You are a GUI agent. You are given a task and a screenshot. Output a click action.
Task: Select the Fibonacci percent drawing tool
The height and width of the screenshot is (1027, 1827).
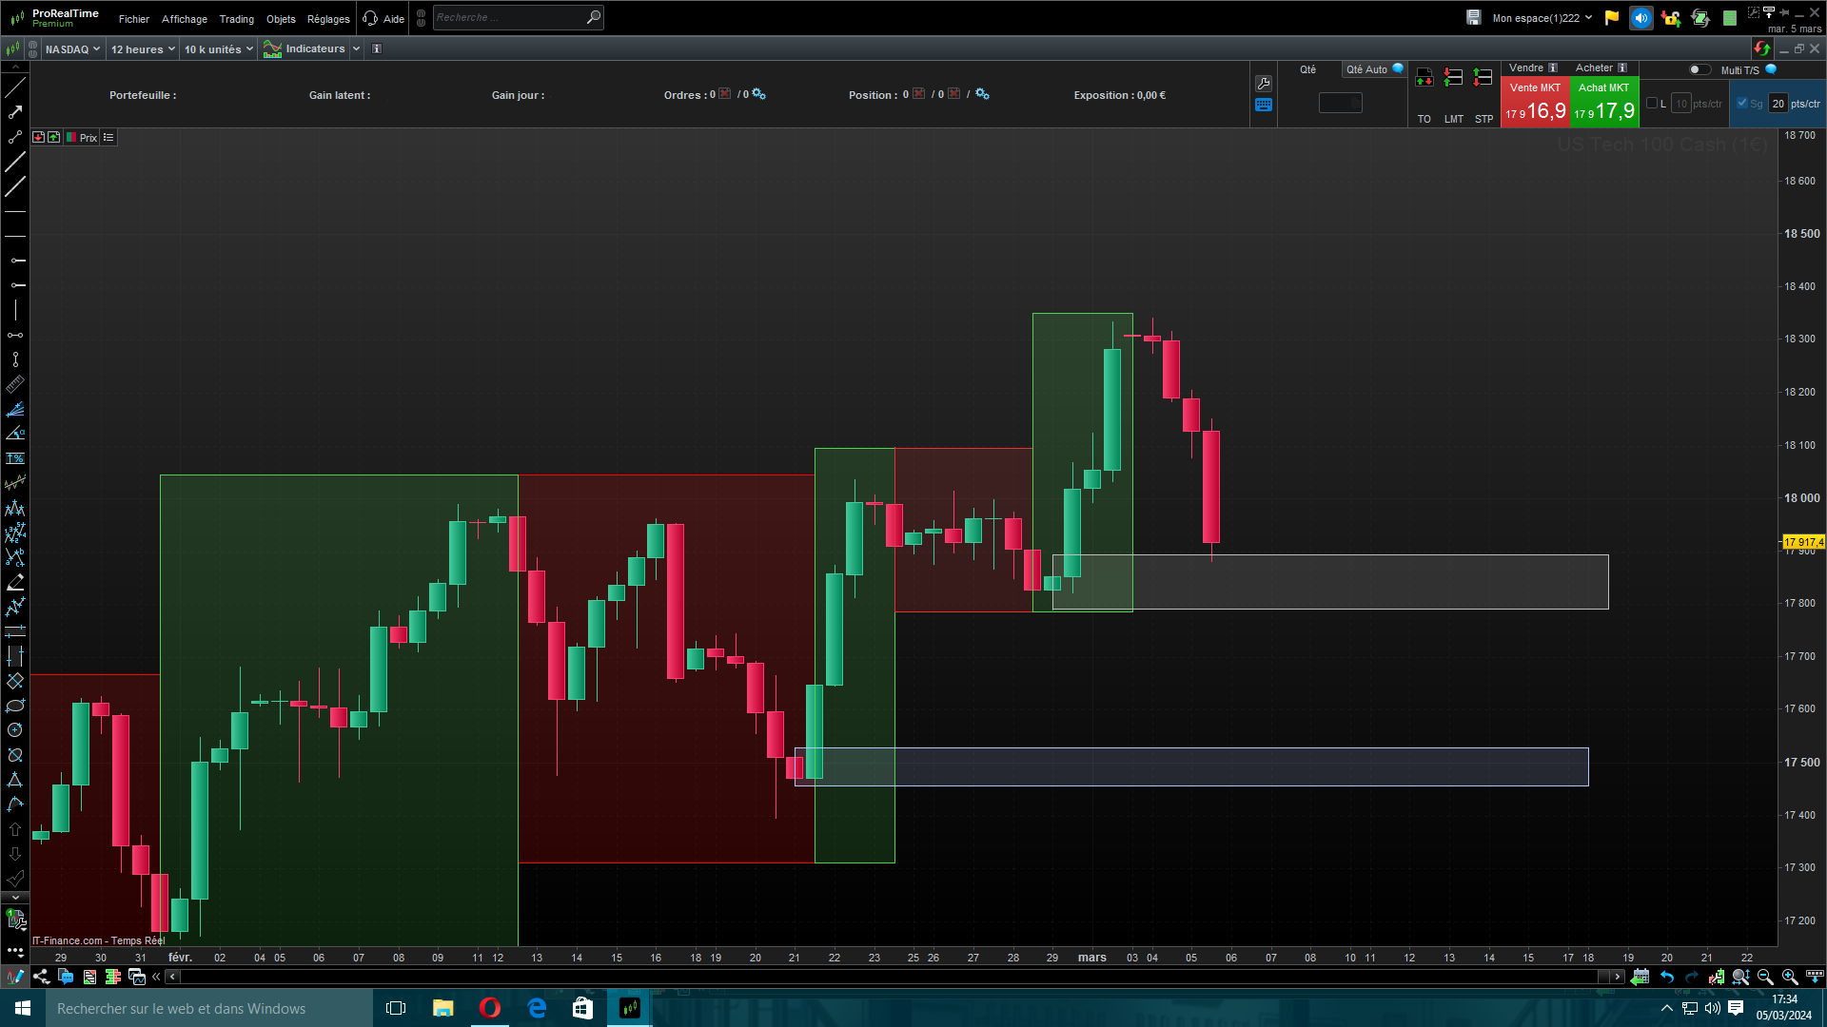15,458
